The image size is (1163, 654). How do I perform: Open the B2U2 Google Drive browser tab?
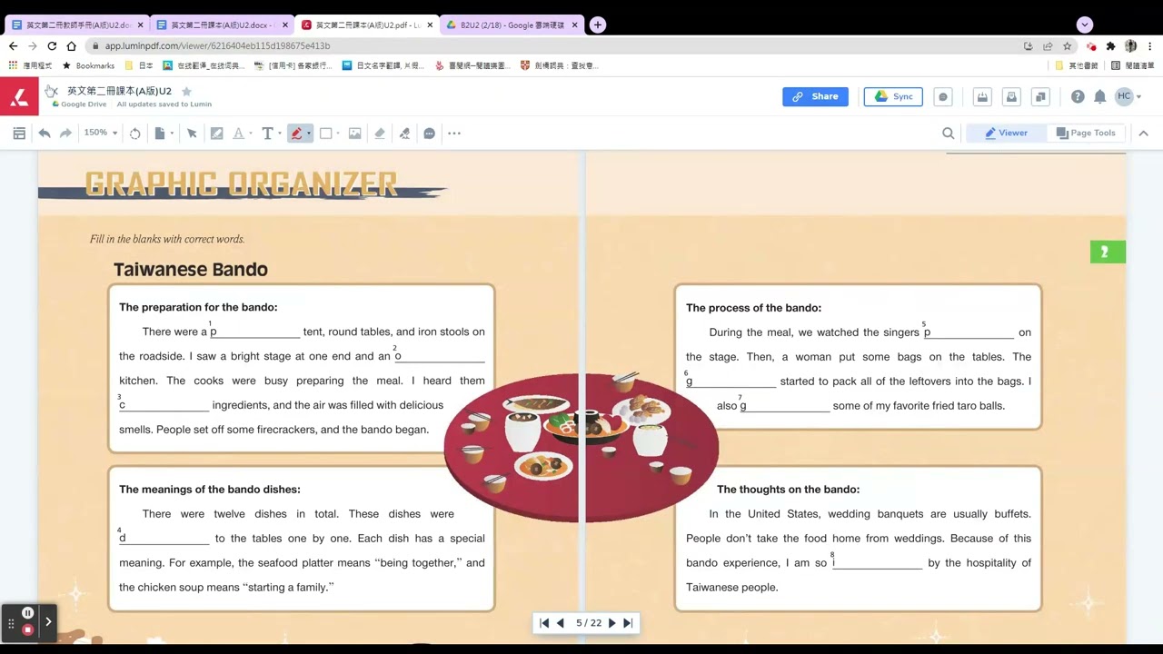click(x=512, y=25)
